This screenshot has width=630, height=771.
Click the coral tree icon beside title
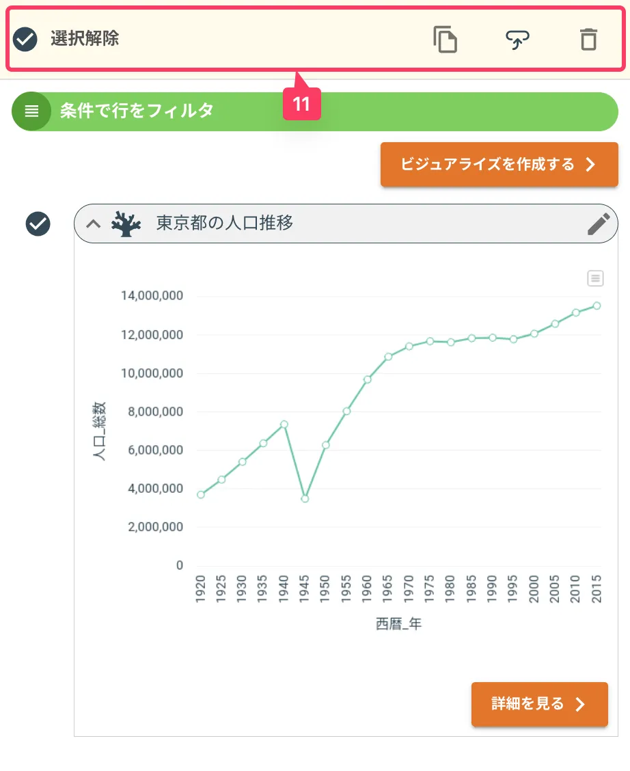[126, 224]
